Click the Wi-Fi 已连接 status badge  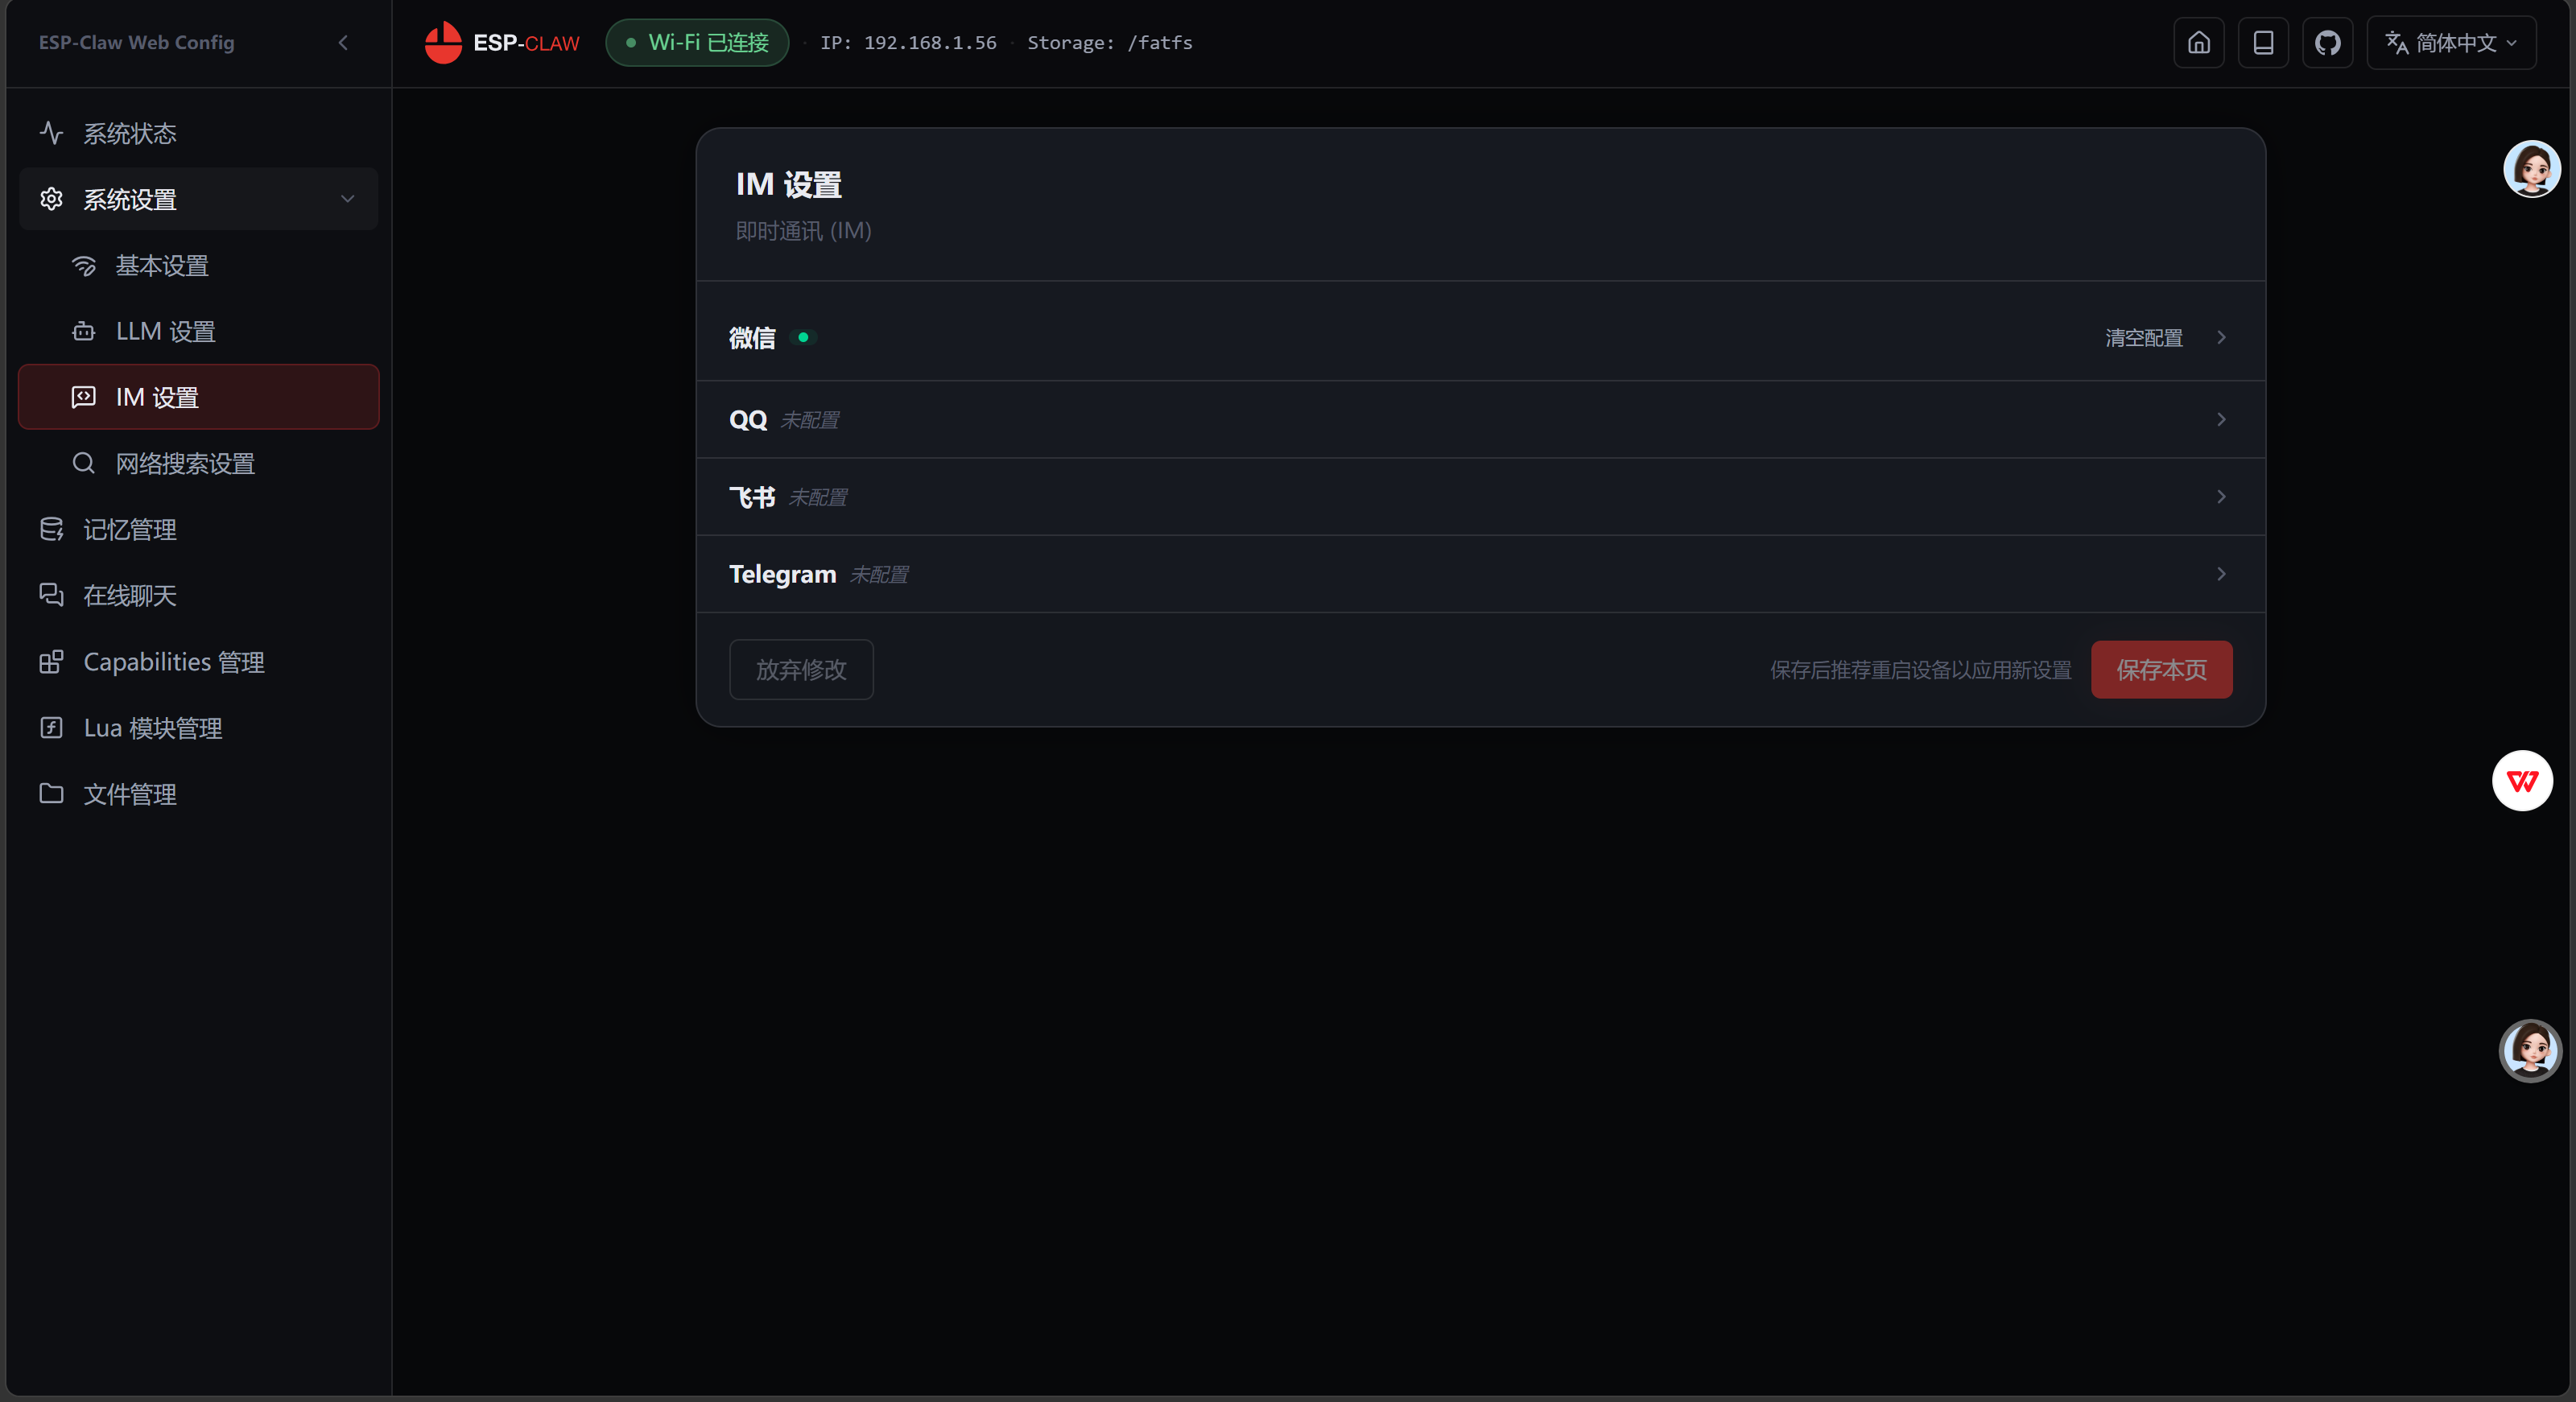tap(697, 43)
